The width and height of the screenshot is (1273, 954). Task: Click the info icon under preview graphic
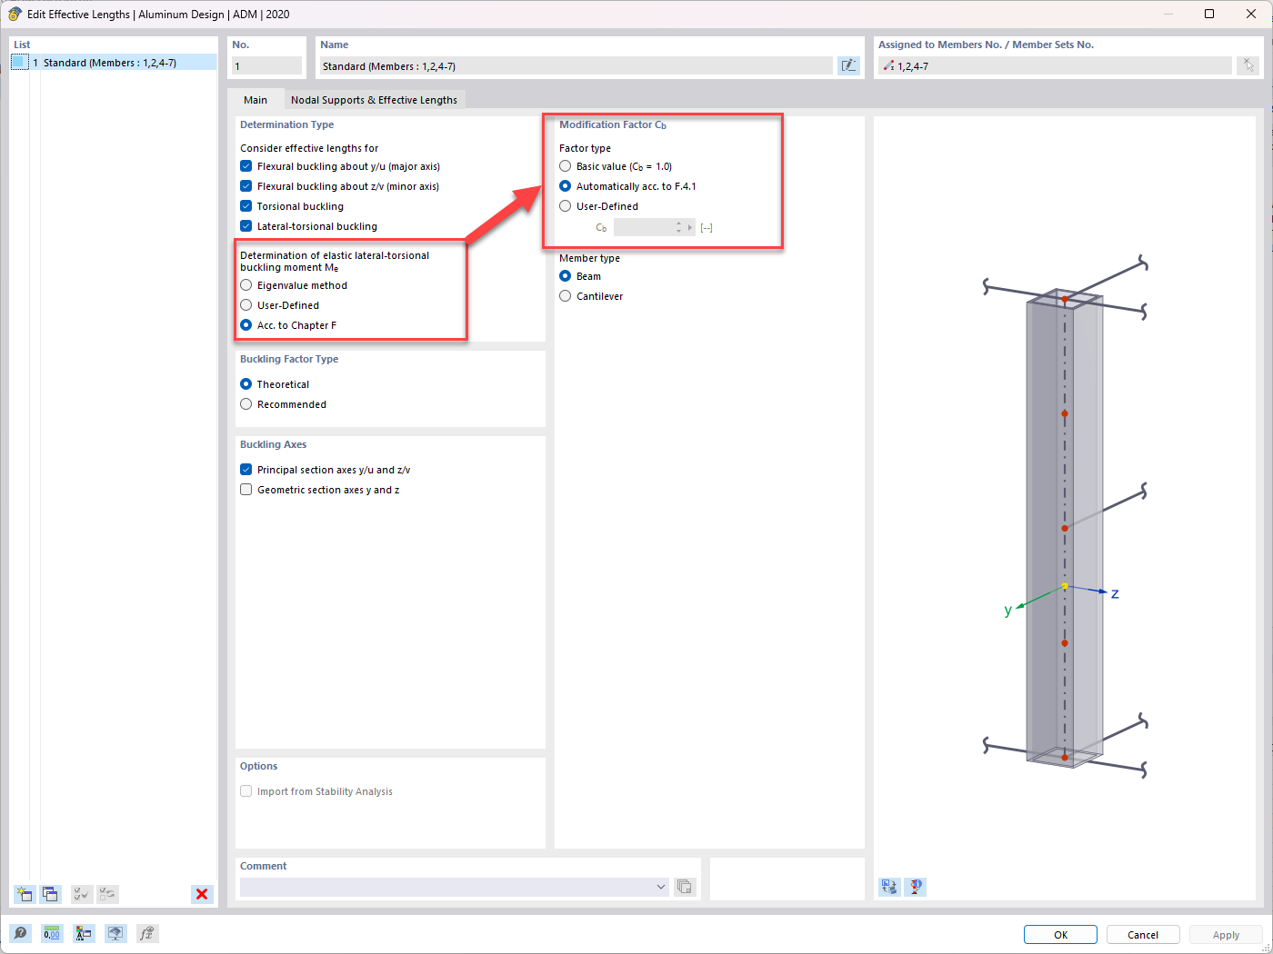point(916,887)
